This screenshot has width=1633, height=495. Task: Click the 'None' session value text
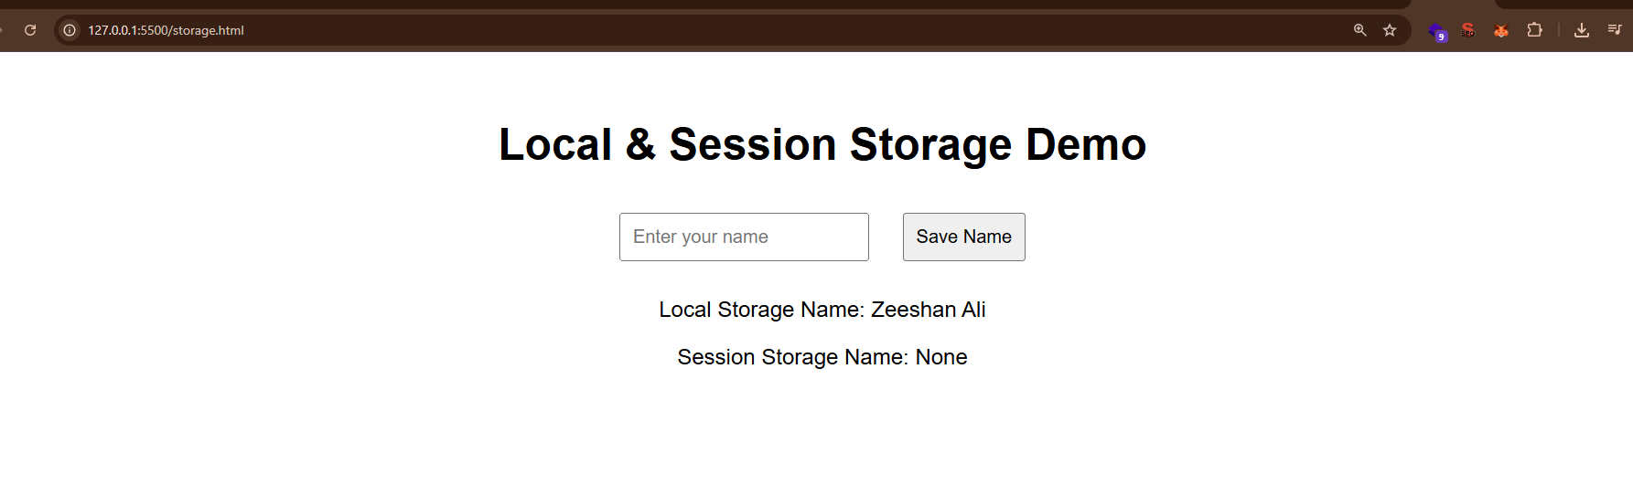pos(941,357)
